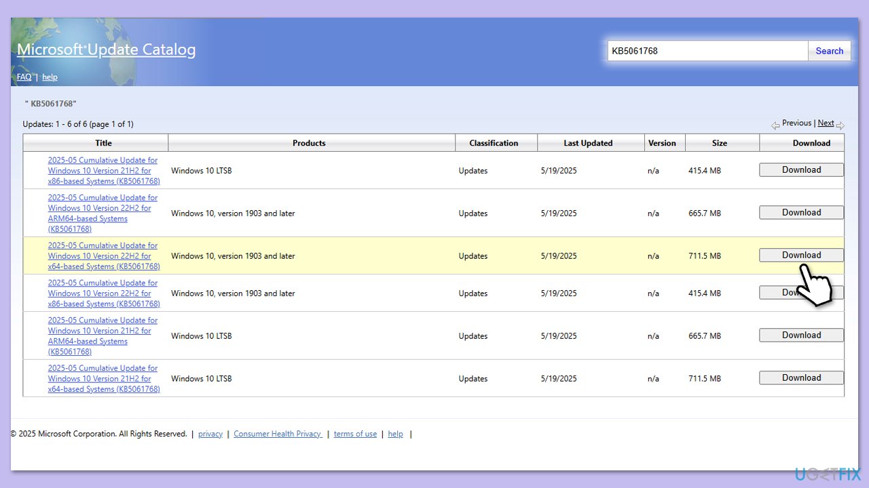Sort by Last Updated column header
The image size is (869, 488).
coord(588,143)
